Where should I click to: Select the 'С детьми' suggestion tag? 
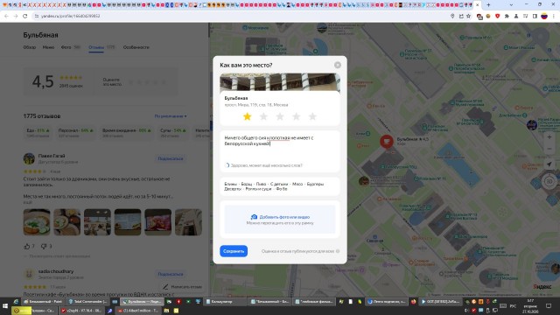click(279, 184)
